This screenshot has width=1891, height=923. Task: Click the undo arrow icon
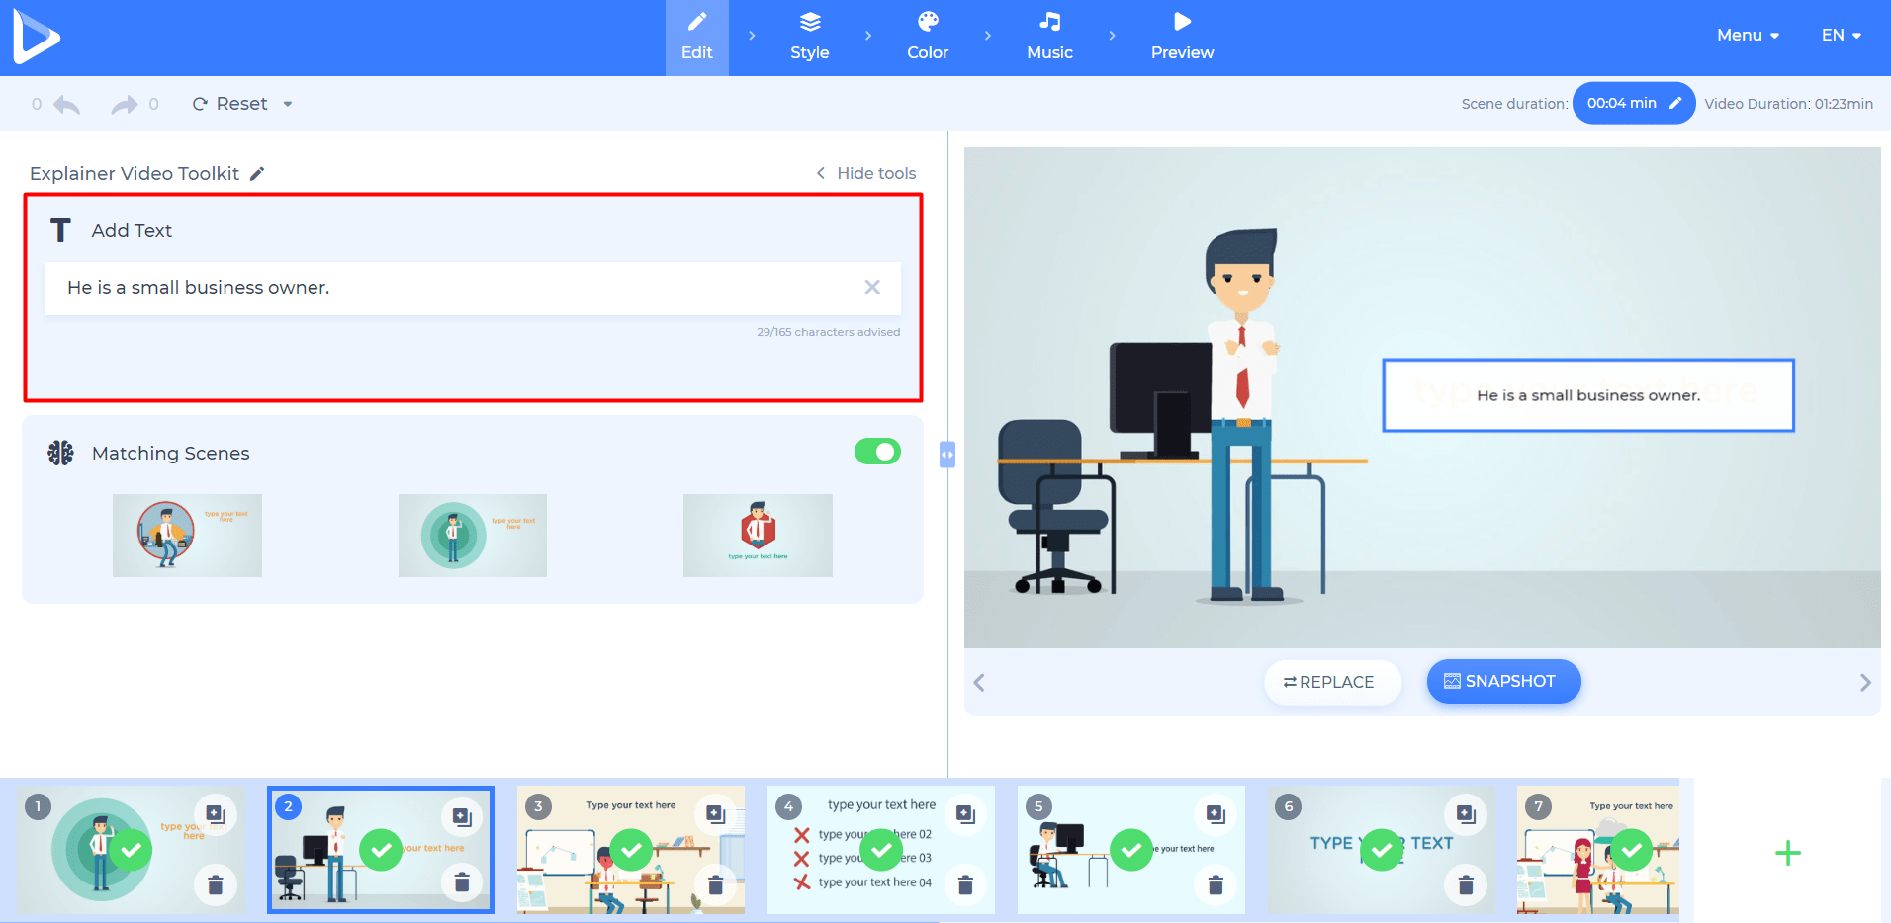click(65, 103)
